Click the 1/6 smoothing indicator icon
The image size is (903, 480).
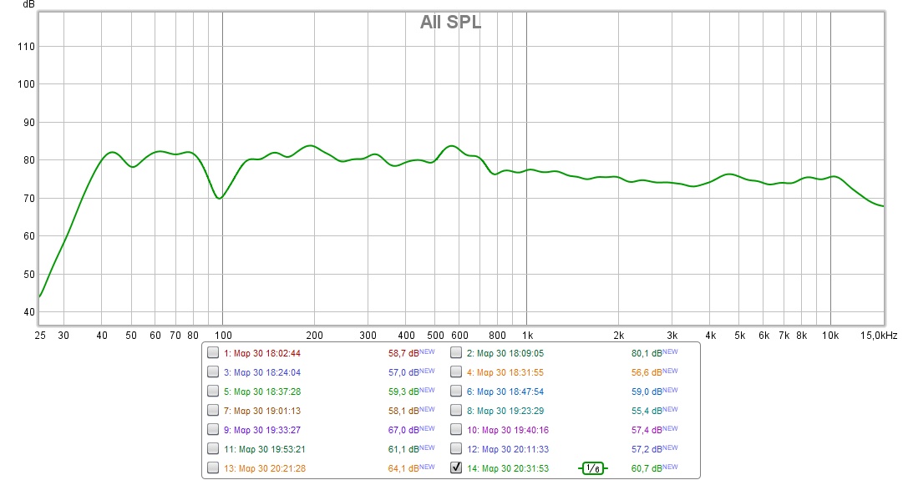[x=593, y=468]
